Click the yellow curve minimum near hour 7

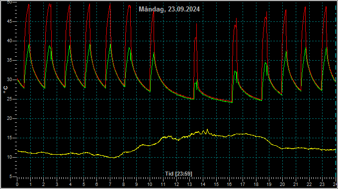pos(114,158)
